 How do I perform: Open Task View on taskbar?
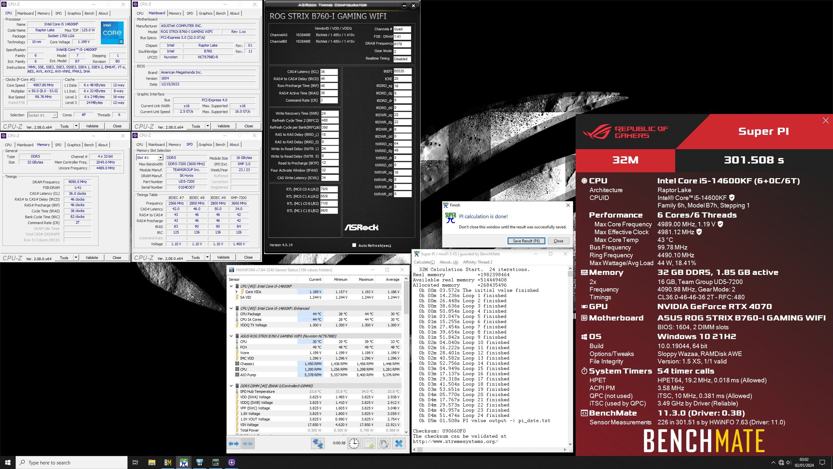(x=135, y=462)
